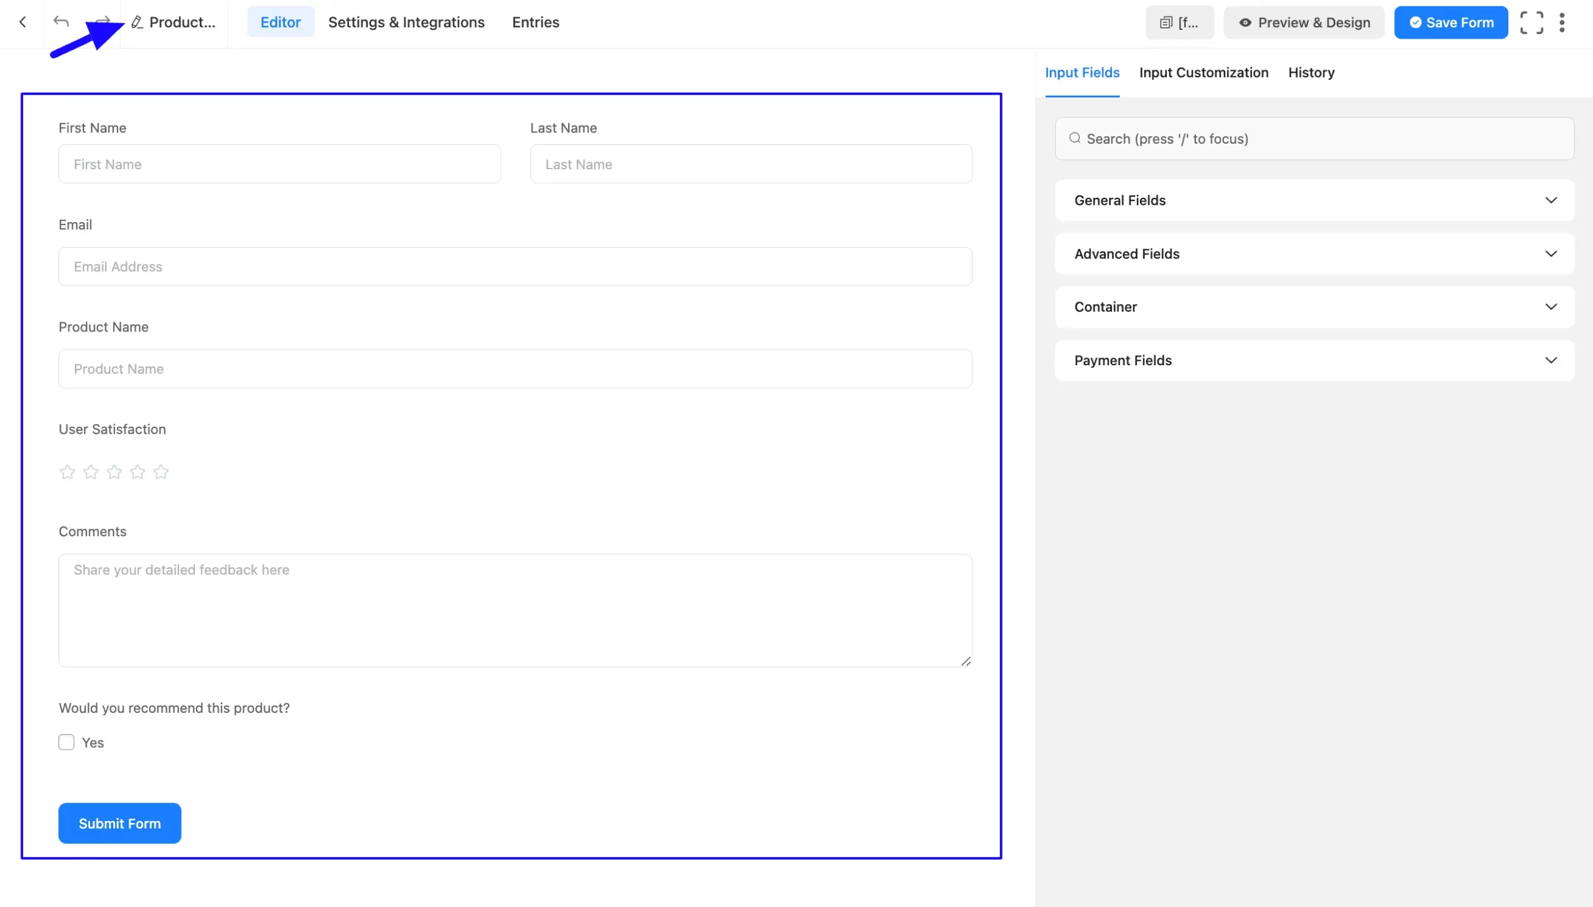Expand Payment Fields section
Image resolution: width=1593 pixels, height=907 pixels.
[1314, 360]
